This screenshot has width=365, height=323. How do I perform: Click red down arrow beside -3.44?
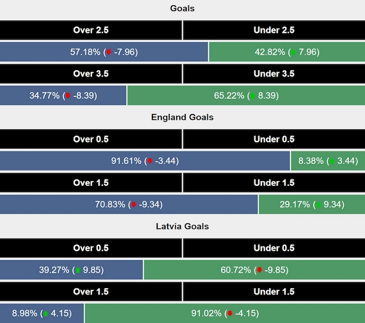click(x=150, y=161)
